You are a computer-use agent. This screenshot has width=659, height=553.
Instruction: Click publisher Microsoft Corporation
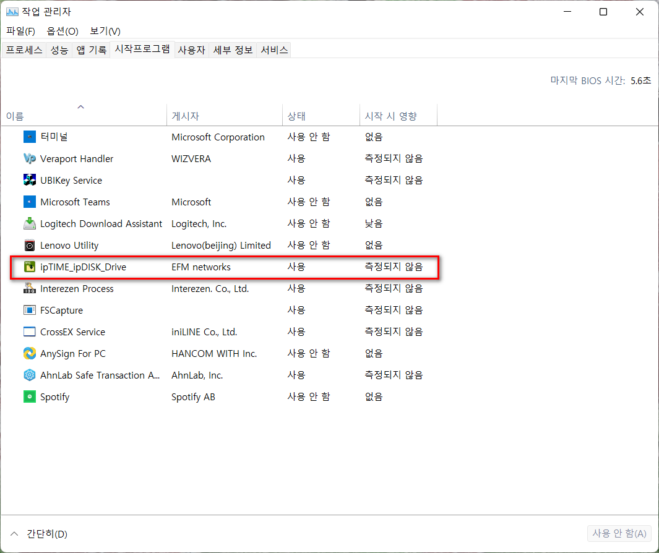(218, 137)
